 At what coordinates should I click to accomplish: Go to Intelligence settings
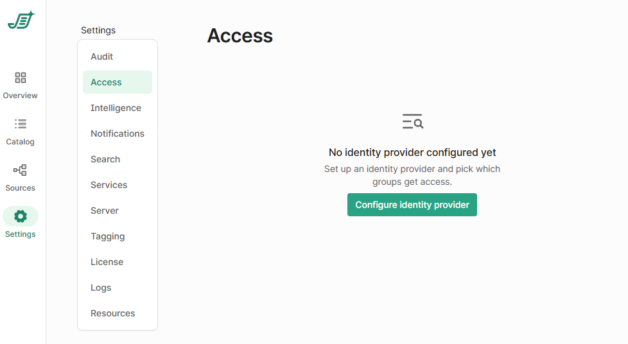pyautogui.click(x=116, y=108)
